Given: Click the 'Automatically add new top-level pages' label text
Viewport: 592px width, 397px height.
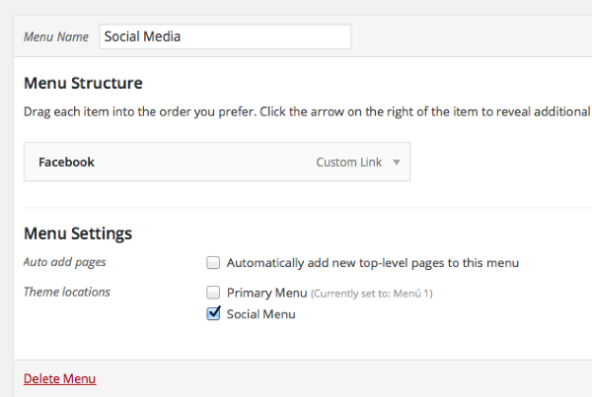Looking at the screenshot, I should [372, 263].
